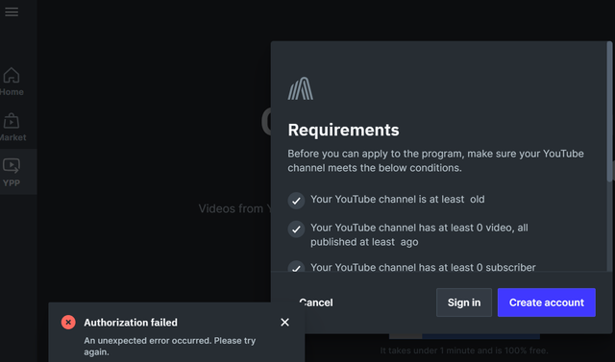Click the Cancel button in dialog
Image resolution: width=615 pixels, height=362 pixels.
click(316, 302)
